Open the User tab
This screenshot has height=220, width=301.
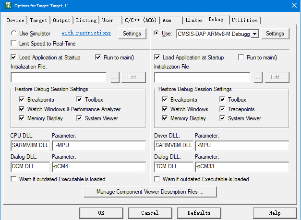click(x=110, y=20)
